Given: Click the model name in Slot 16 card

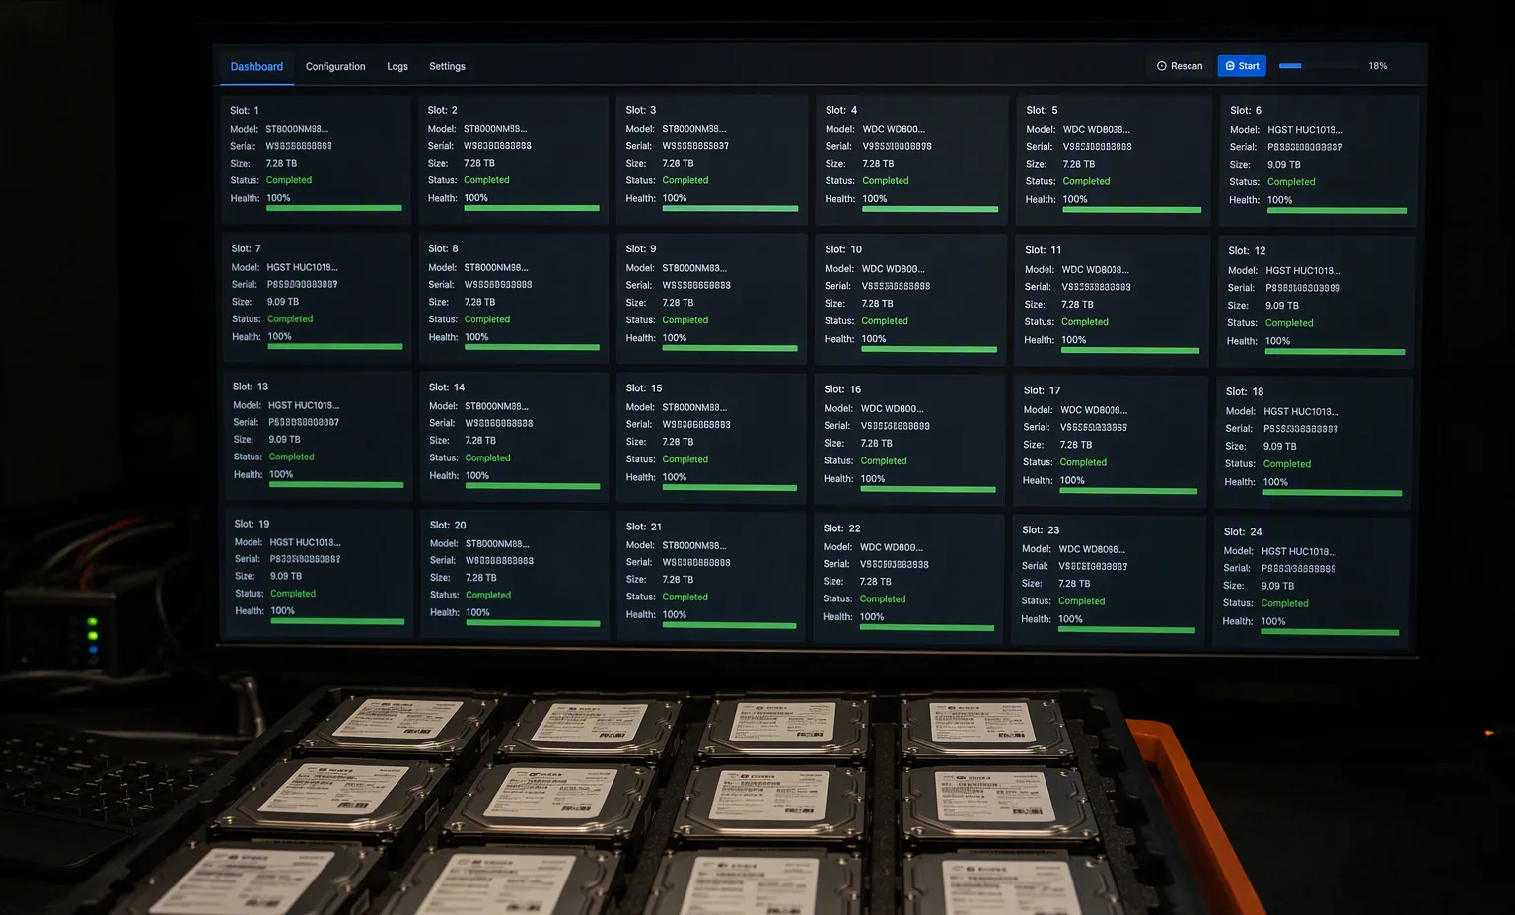Looking at the screenshot, I should [893, 409].
